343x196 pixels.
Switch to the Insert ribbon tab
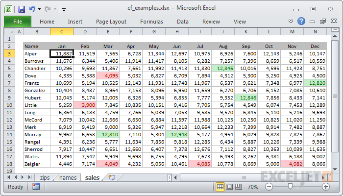click(75, 22)
